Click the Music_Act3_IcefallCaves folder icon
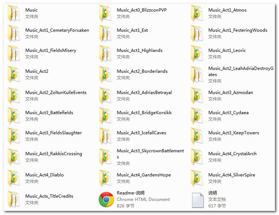Image resolution: width=279 pixels, height=215 pixels. click(106, 136)
